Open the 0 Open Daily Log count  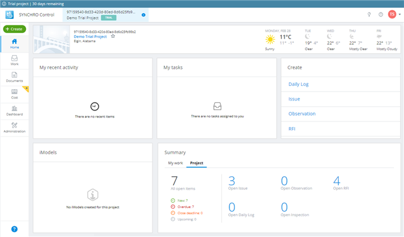(231, 207)
